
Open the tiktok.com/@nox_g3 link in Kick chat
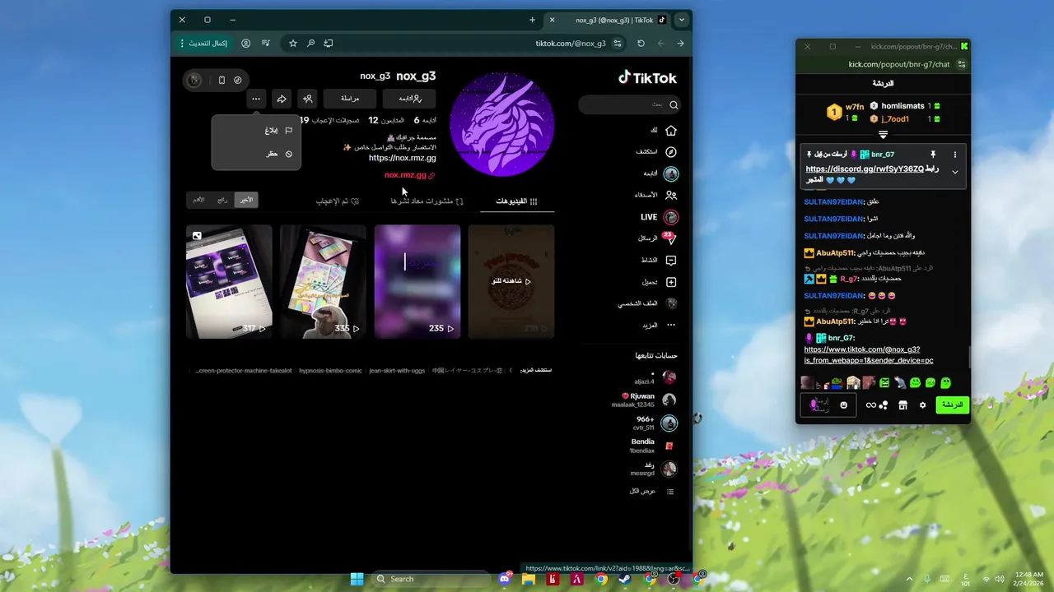click(869, 354)
